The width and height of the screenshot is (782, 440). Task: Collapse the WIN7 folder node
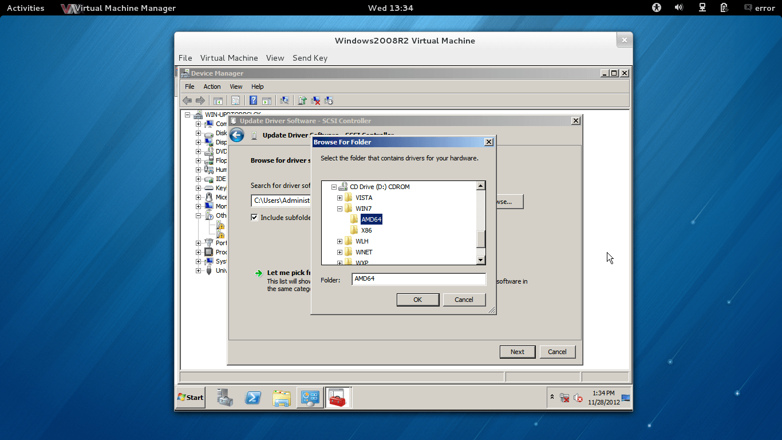tap(339, 209)
